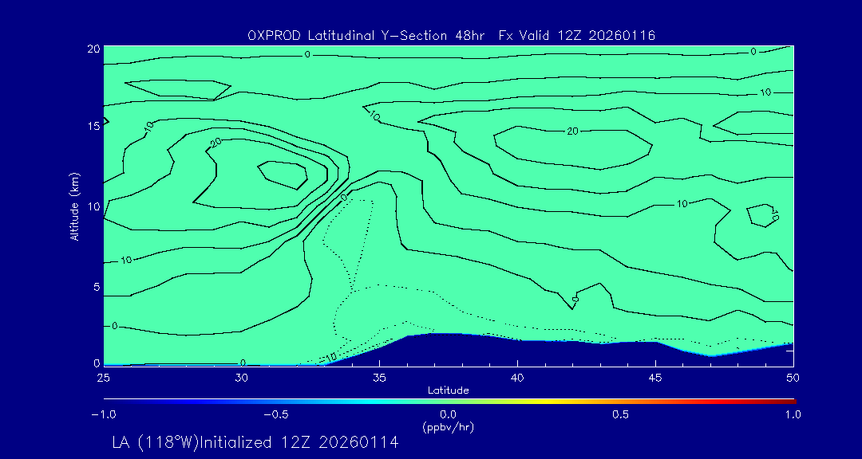The width and height of the screenshot is (862, 459).
Task: Click the 20 contour label near latitude 42
Action: (x=572, y=131)
